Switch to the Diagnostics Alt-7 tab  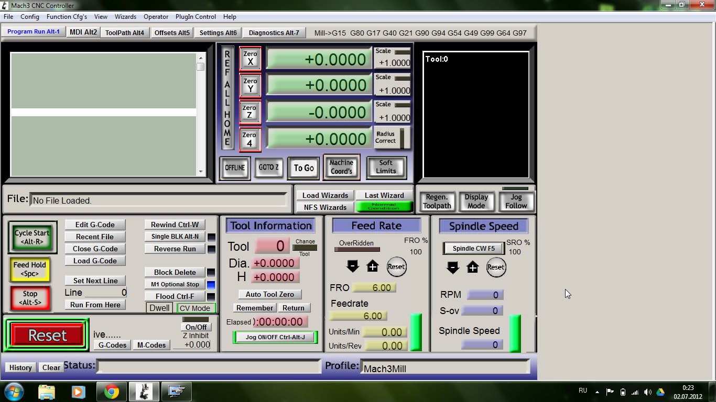point(274,32)
